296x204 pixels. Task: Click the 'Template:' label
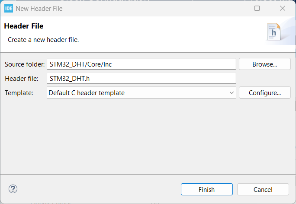[19, 93]
